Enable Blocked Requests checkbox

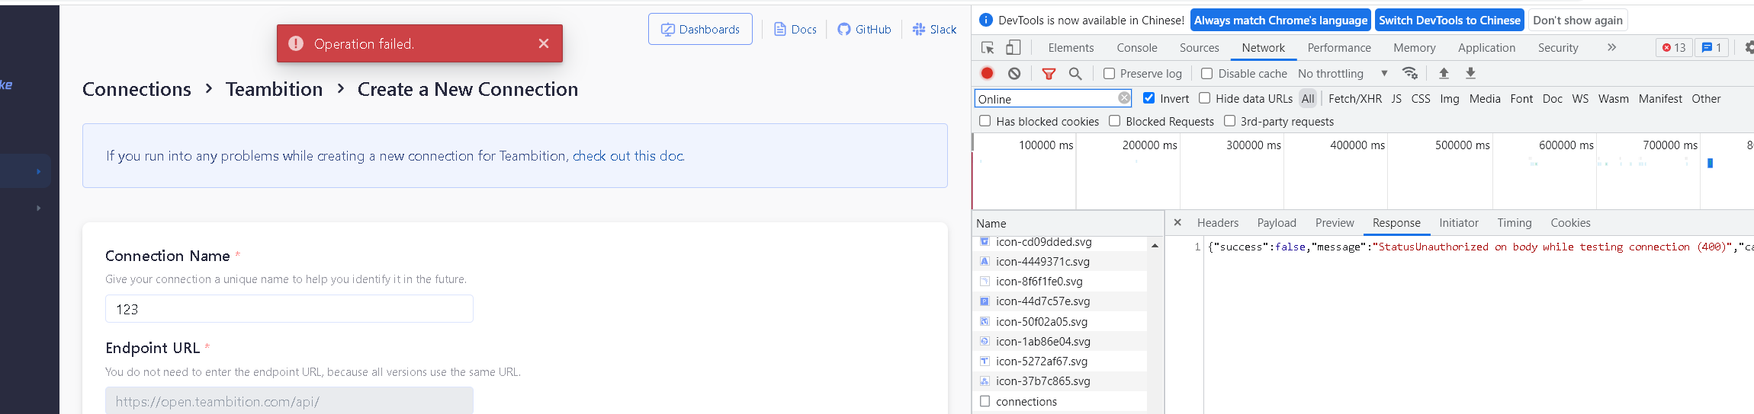point(1114,121)
